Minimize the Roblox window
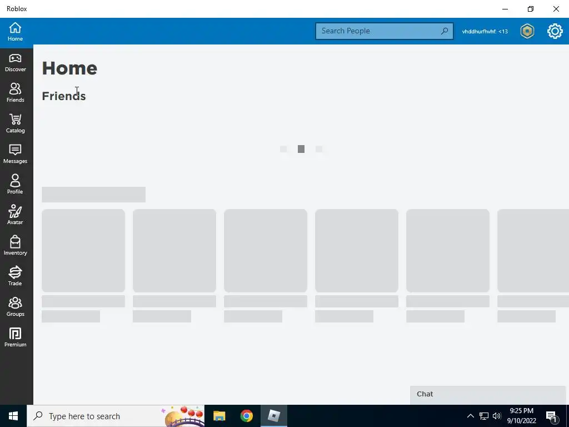Screen dimensions: 569x427 pyautogui.click(x=505, y=9)
